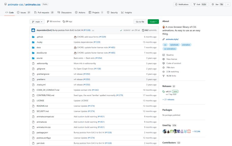
Task: Click the Notifications button
Action: coord(182,5)
